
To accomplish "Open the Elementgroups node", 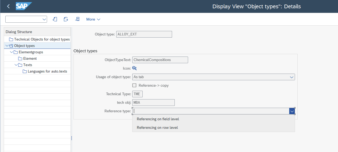I will click(31, 52).
